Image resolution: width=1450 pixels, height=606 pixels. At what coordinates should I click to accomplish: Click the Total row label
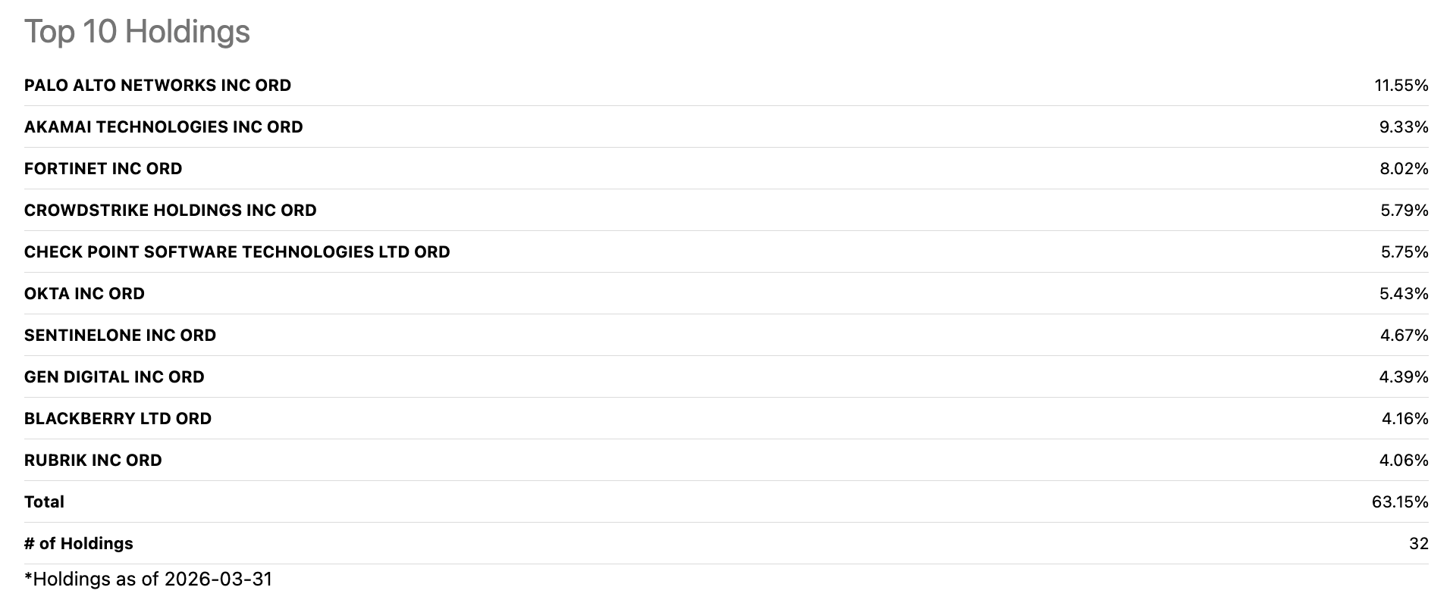[x=44, y=502]
